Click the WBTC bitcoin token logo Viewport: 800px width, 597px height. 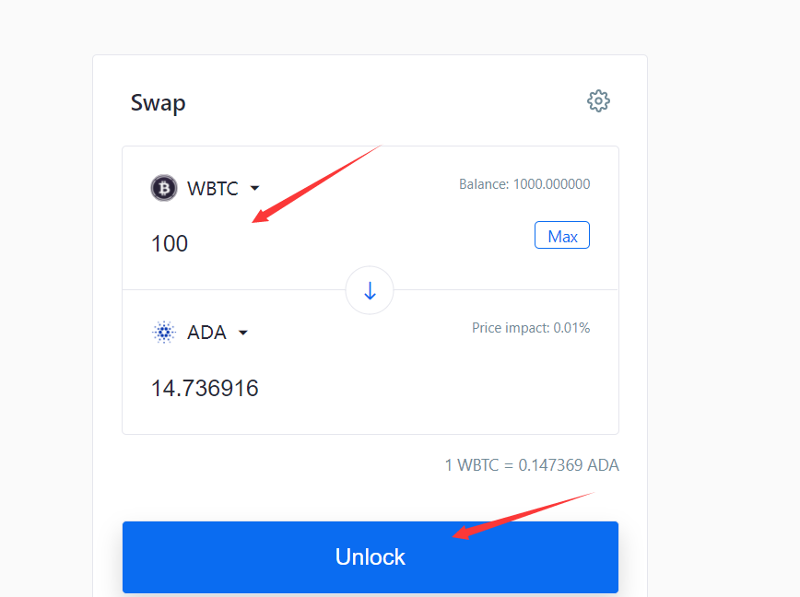164,188
